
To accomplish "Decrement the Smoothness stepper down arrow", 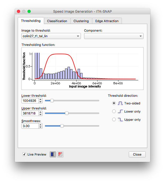I will (40, 127).
